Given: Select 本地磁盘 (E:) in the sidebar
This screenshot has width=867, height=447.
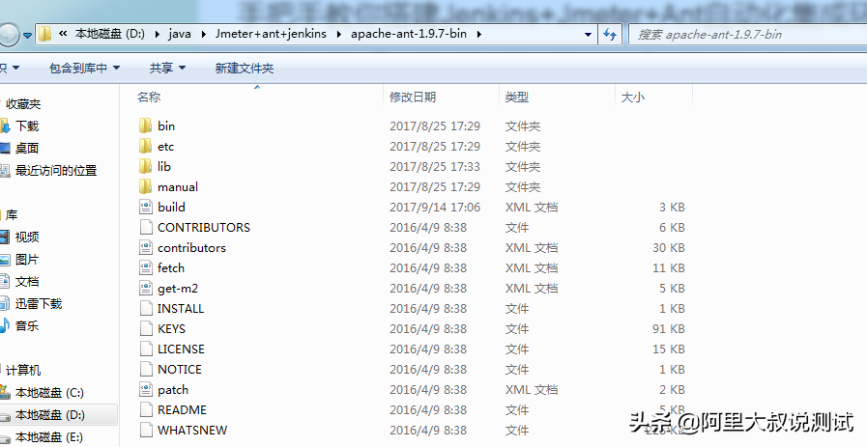Looking at the screenshot, I should [49, 437].
